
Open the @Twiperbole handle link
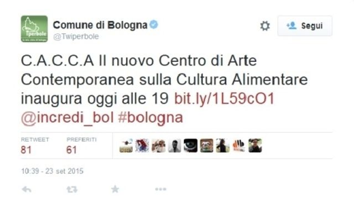click(x=76, y=36)
